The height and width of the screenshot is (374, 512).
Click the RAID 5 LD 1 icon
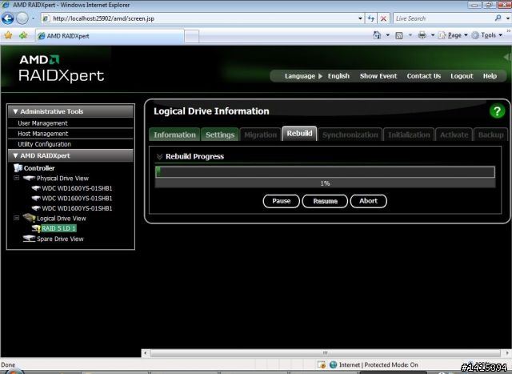click(36, 228)
